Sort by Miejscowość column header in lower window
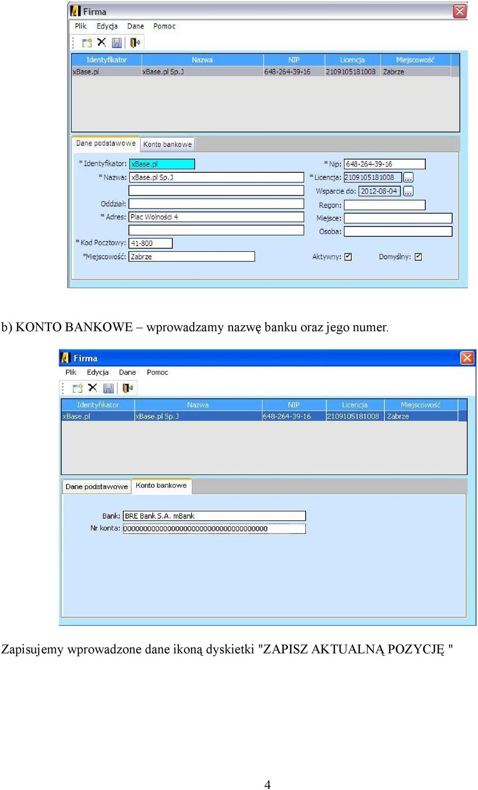Image resolution: width=478 pixels, height=790 pixels. [x=421, y=405]
